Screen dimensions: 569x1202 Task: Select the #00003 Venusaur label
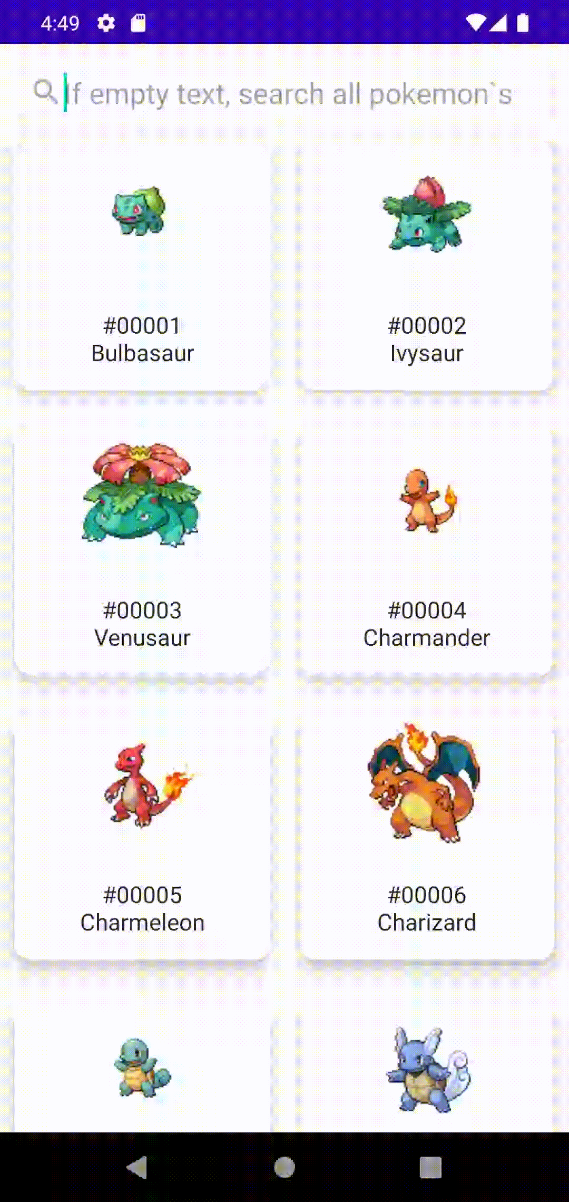[142, 624]
